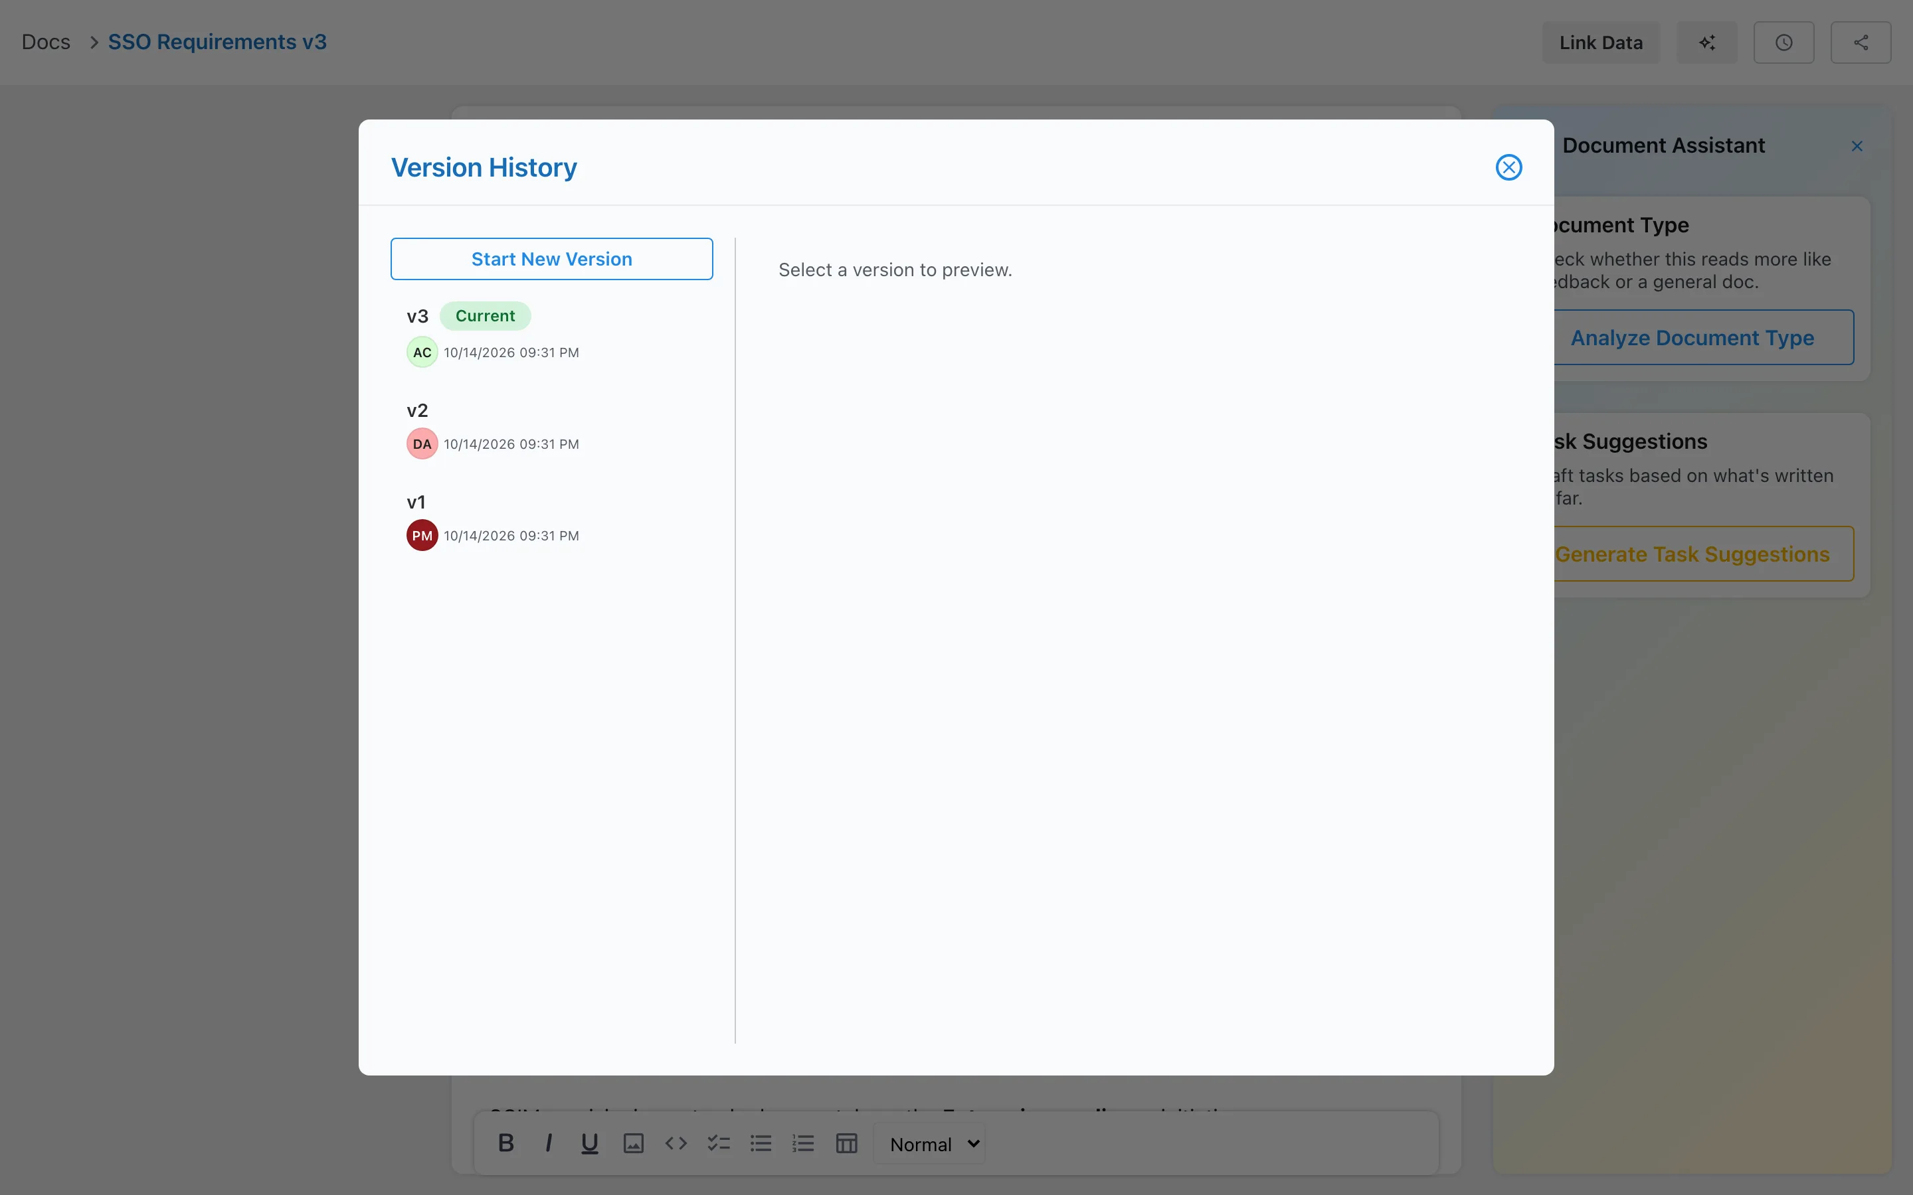Toggle italic formatting in editor toolbar
Image resolution: width=1913 pixels, height=1195 pixels.
[549, 1144]
